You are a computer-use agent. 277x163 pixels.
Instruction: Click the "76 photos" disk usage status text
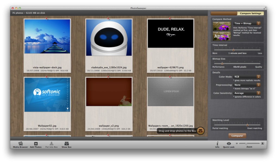coord(29,13)
